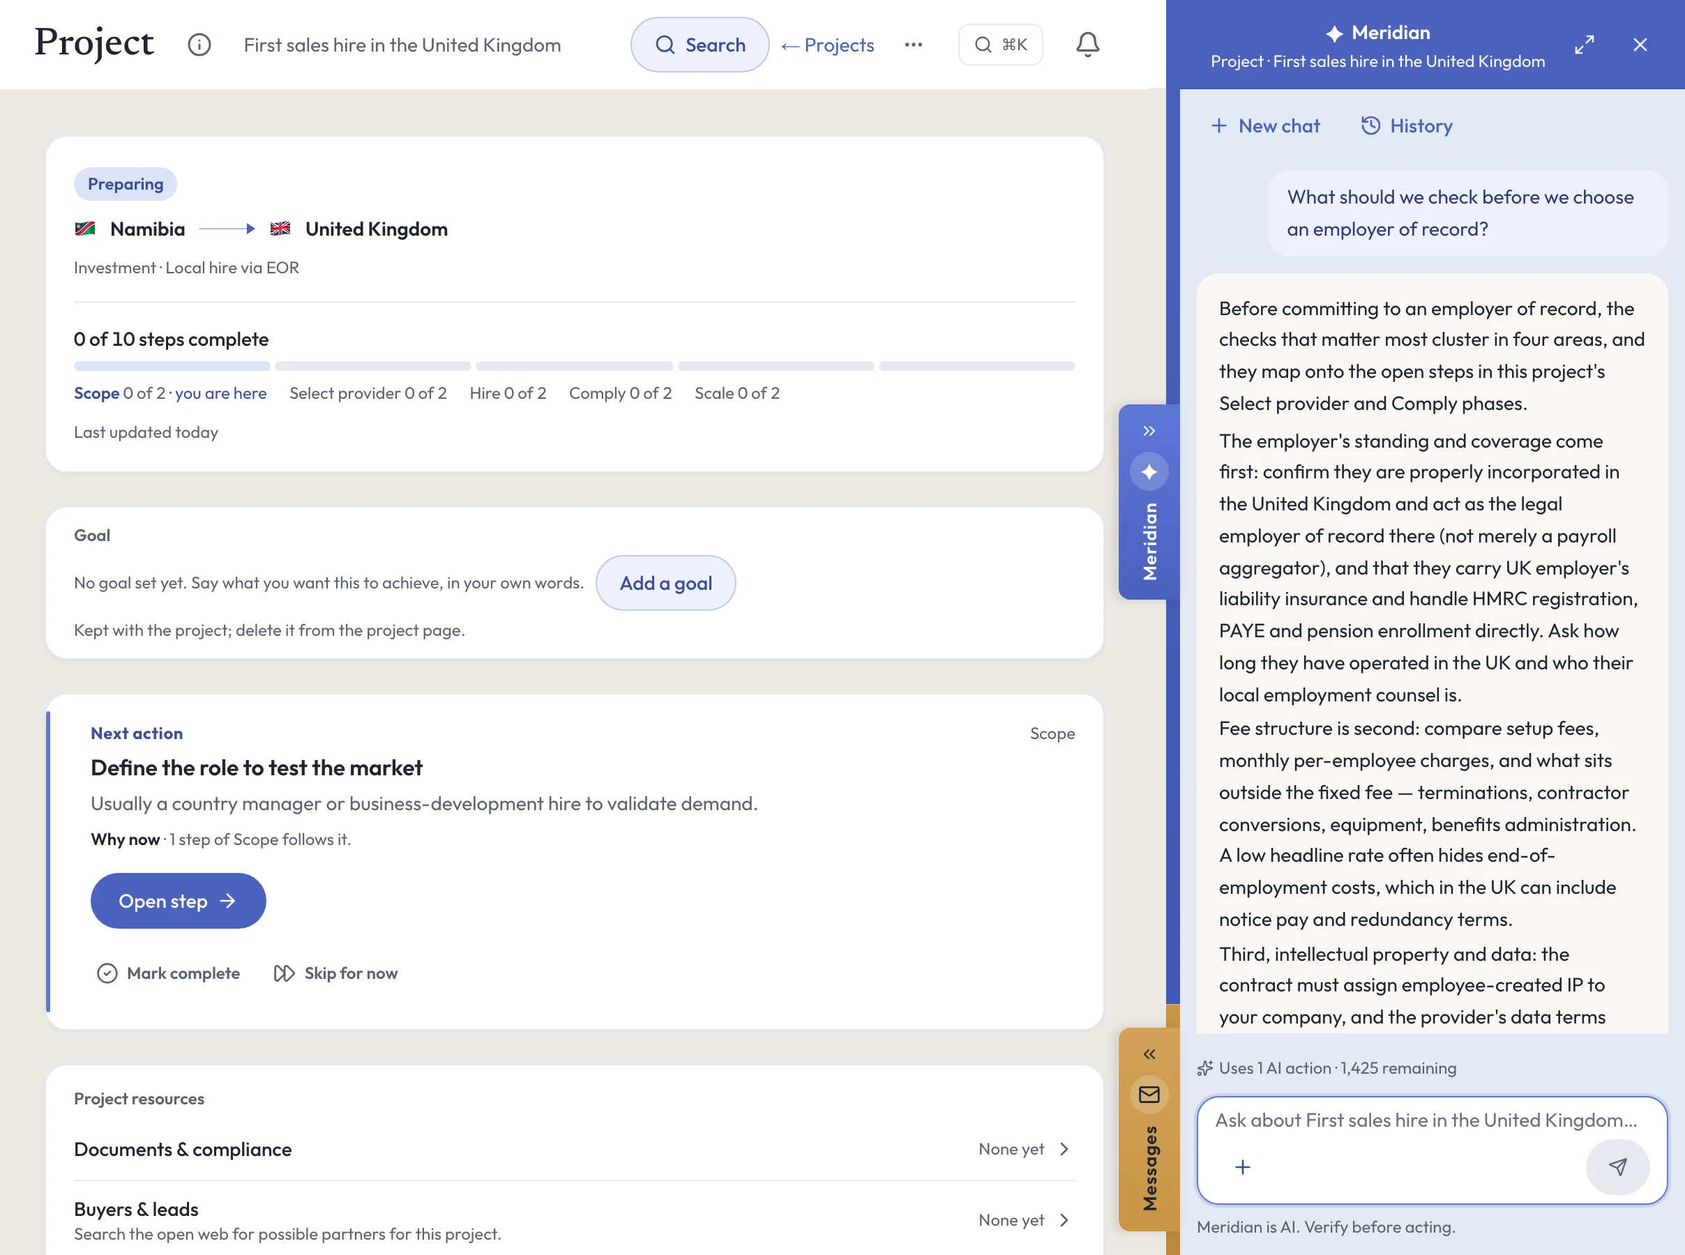Click the user question chat bubble
1685x1255 pixels.
[x=1467, y=213]
